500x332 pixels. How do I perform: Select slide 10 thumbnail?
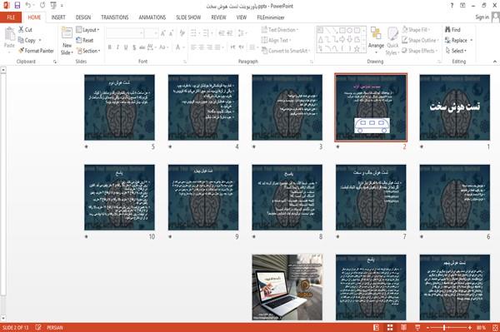[x=119, y=197]
